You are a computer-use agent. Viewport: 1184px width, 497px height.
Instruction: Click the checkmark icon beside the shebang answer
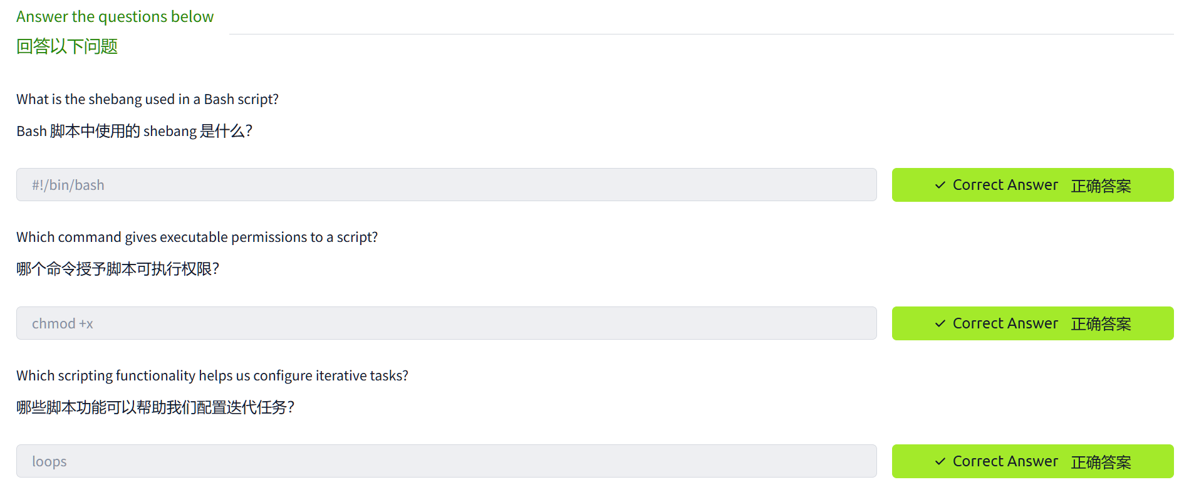[940, 185]
